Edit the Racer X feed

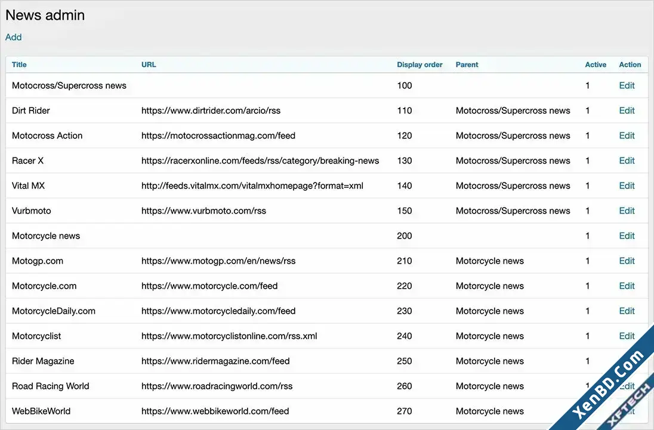click(627, 160)
